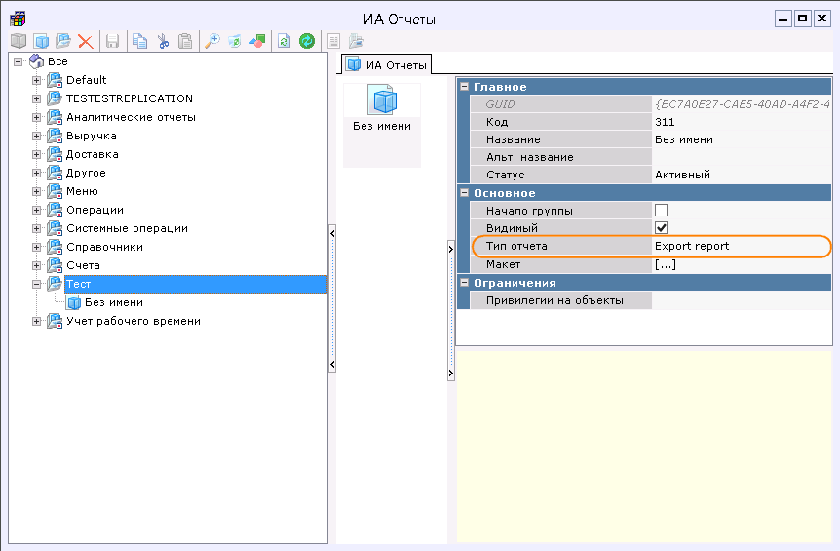This screenshot has height=551, width=840.
Task: Collapse the Ограничения property section
Action: click(465, 283)
